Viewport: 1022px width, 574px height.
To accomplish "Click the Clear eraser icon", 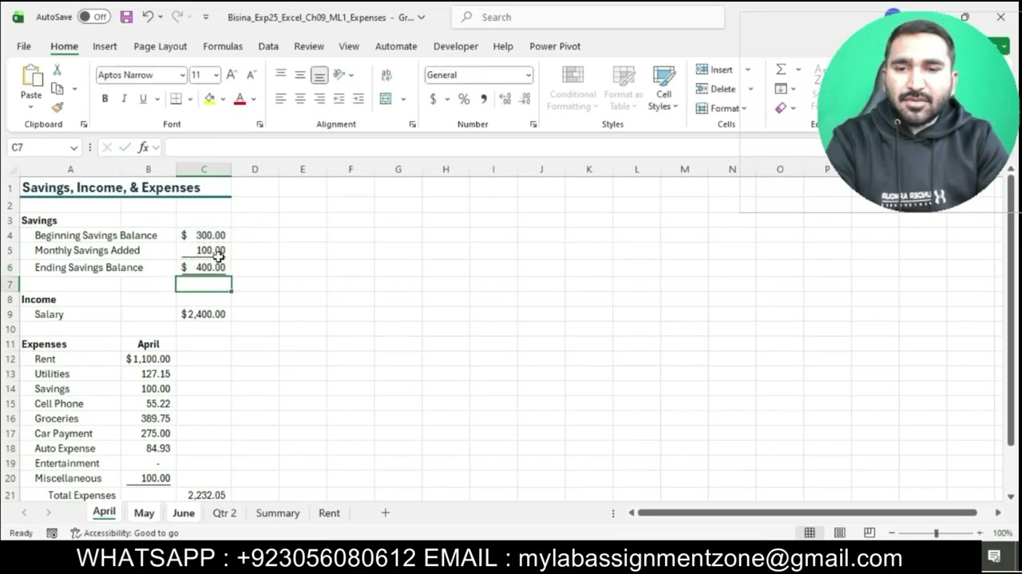I will [x=781, y=108].
